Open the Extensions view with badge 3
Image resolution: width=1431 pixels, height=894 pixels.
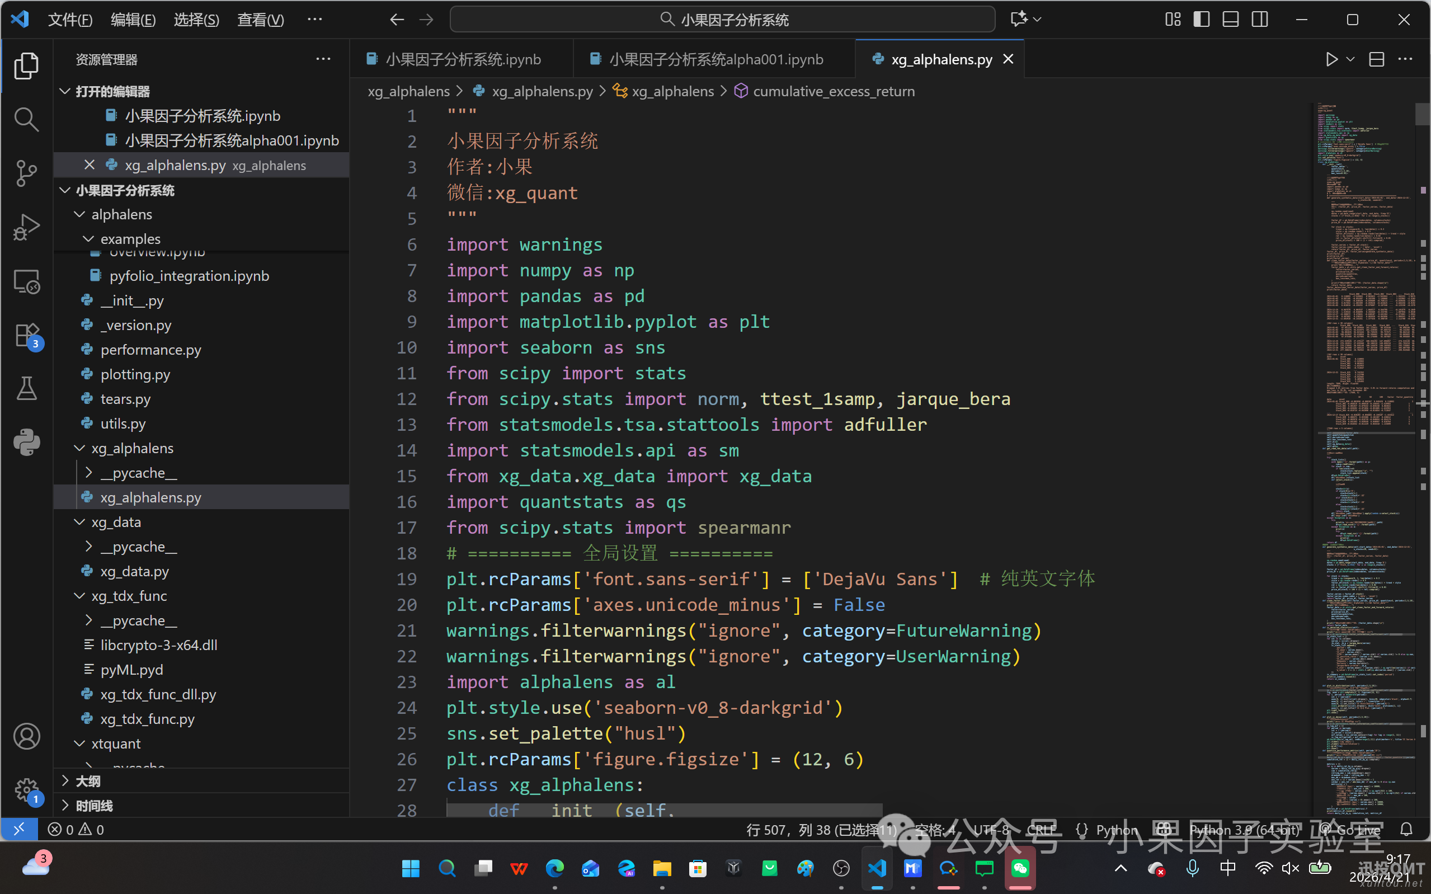pos(26,334)
